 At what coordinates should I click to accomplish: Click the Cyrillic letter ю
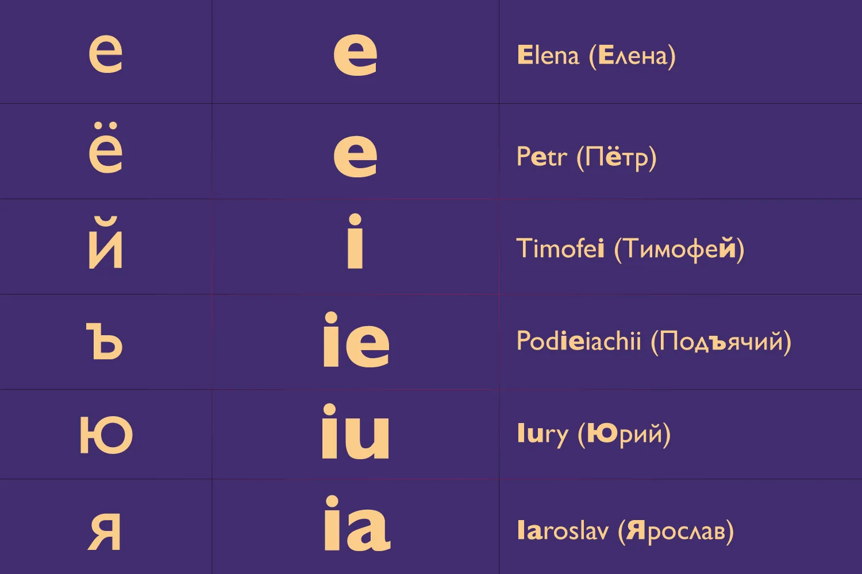point(106,435)
